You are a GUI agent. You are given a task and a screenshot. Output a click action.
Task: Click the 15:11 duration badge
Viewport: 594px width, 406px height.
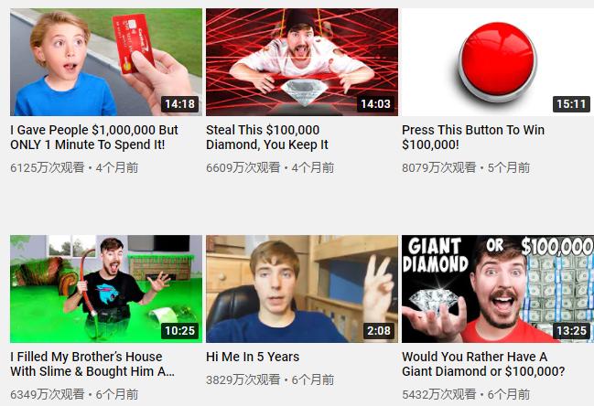coord(571,103)
